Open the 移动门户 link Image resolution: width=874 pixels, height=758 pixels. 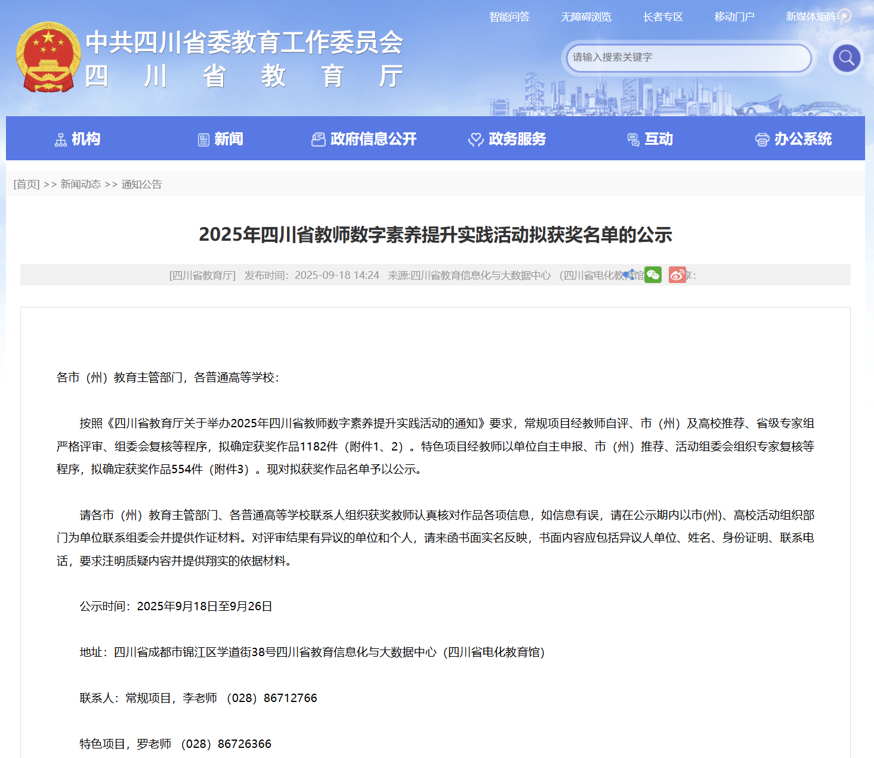tap(734, 17)
